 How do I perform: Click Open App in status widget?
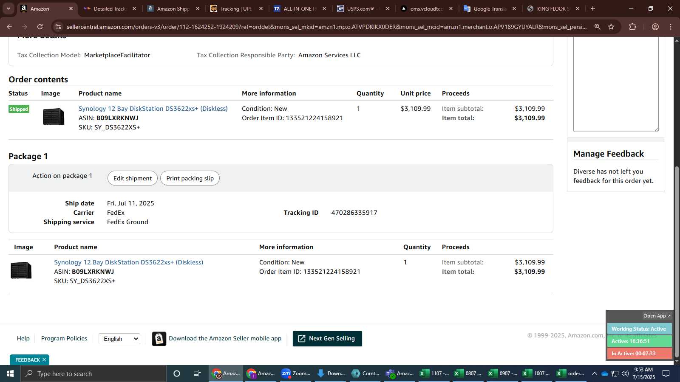tap(657, 316)
